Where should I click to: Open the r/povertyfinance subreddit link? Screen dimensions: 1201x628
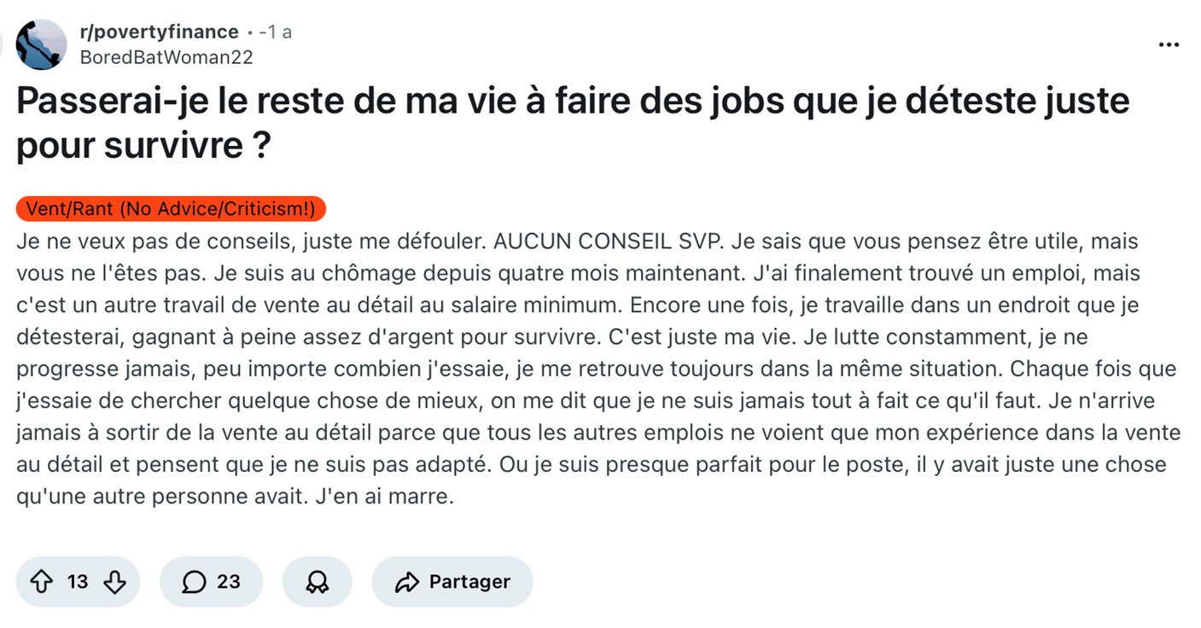click(x=159, y=32)
